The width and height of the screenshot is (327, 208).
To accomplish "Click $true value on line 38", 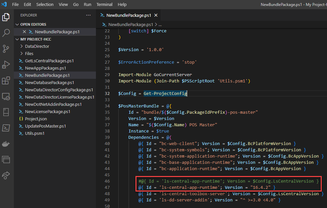I will coord(163,131).
